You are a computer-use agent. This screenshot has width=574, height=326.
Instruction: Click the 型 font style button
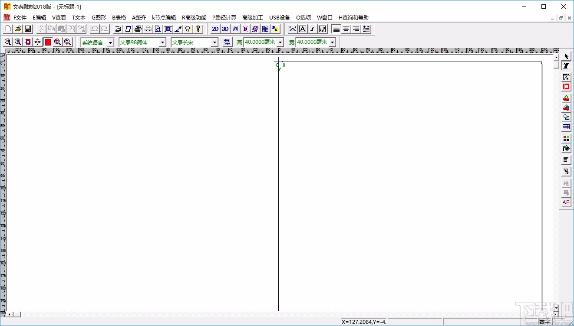tap(228, 42)
